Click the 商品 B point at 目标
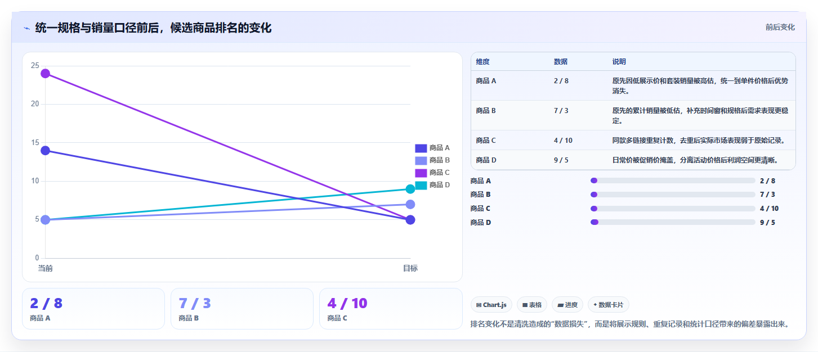This screenshot has height=352, width=818. point(410,205)
